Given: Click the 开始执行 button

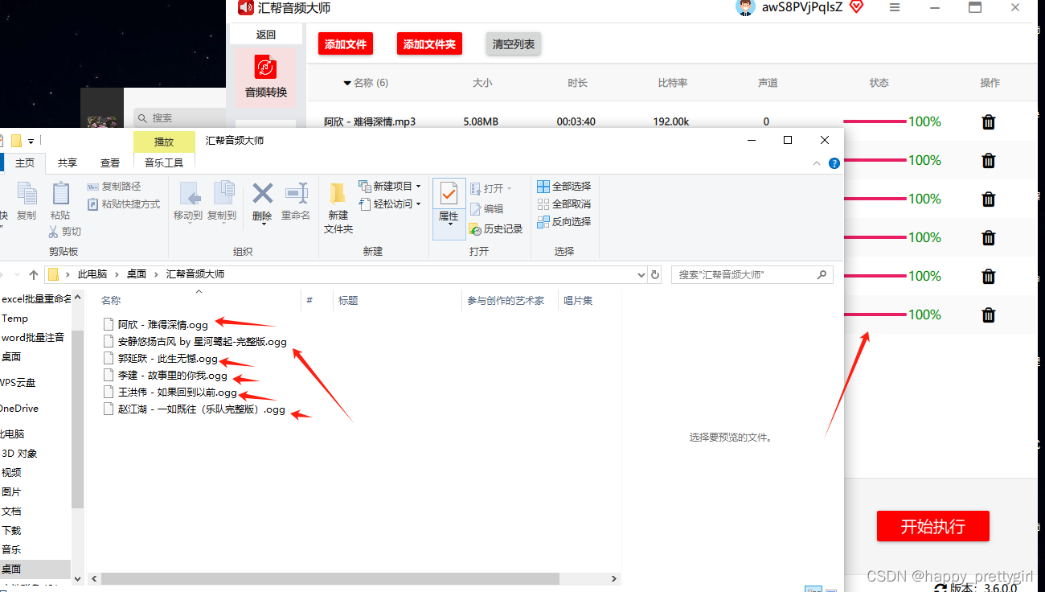Looking at the screenshot, I should click(x=933, y=527).
